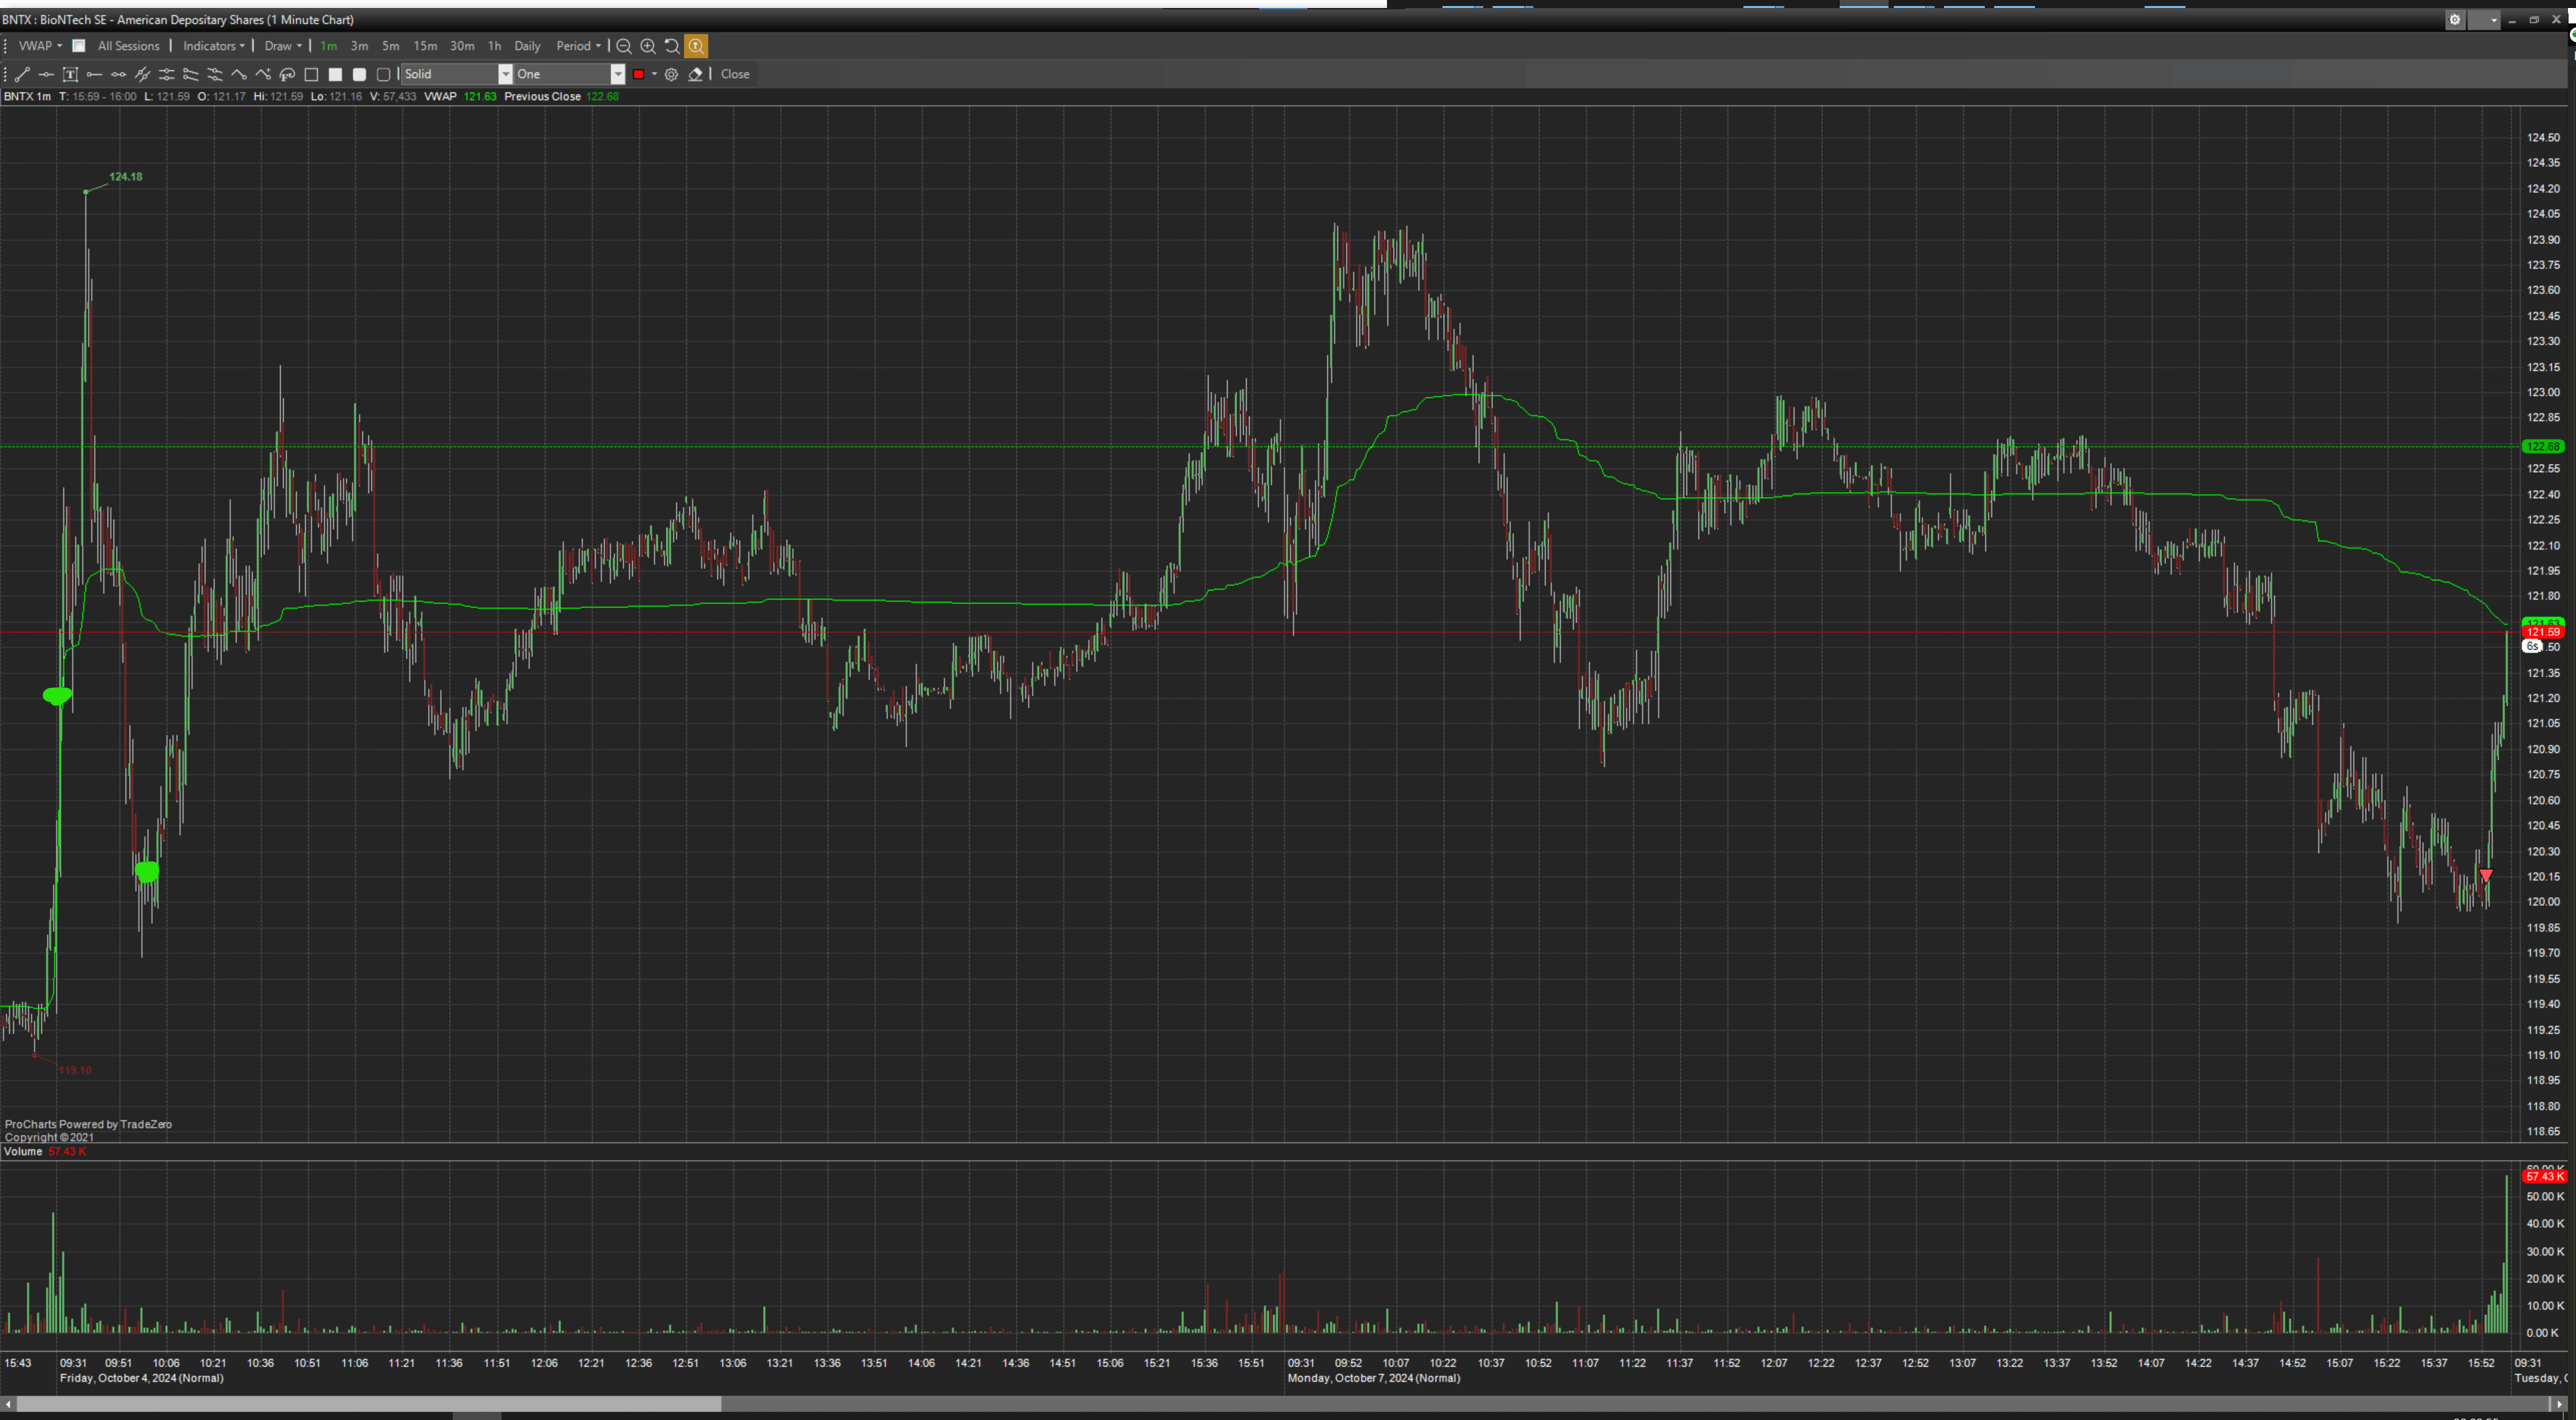The image size is (2576, 1420).
Task: Click the Close drawing toolbar button
Action: tap(735, 74)
